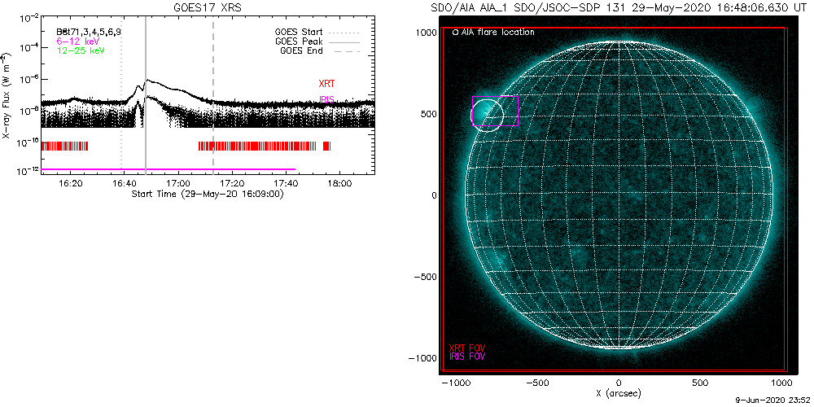Click the 17:00 time tick label
Image resolution: width=814 pixels, height=407 pixels.
pyautogui.click(x=178, y=184)
